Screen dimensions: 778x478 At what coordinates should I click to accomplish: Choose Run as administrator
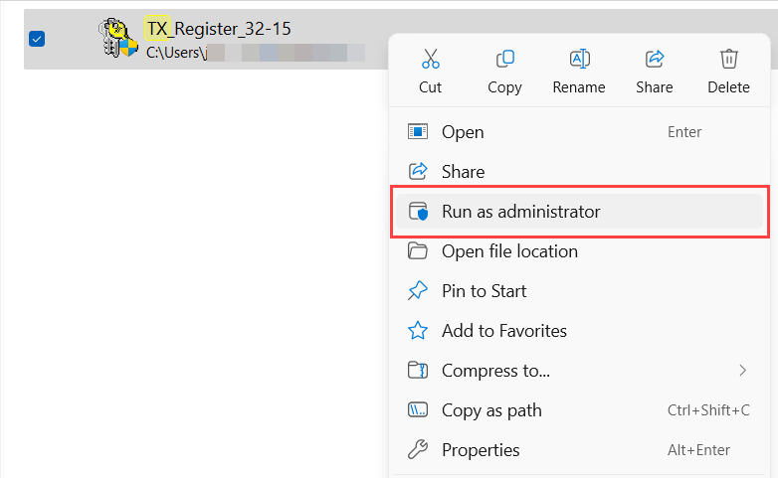click(520, 212)
